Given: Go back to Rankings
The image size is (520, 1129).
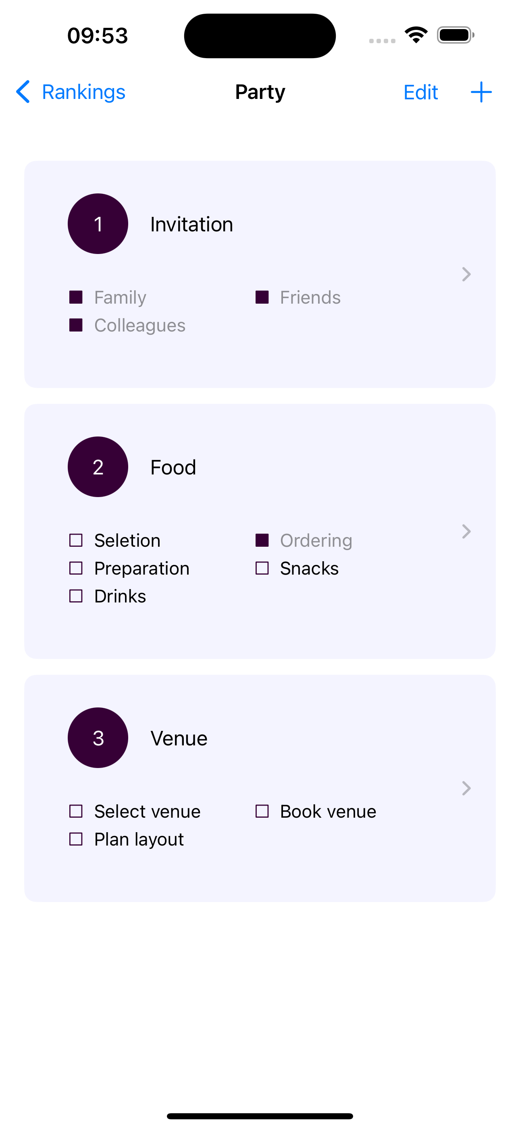Looking at the screenshot, I should (71, 92).
